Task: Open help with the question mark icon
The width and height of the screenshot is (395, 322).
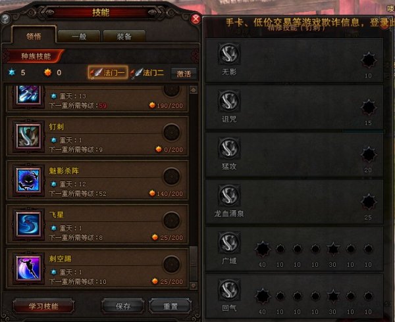Action: 5,19
